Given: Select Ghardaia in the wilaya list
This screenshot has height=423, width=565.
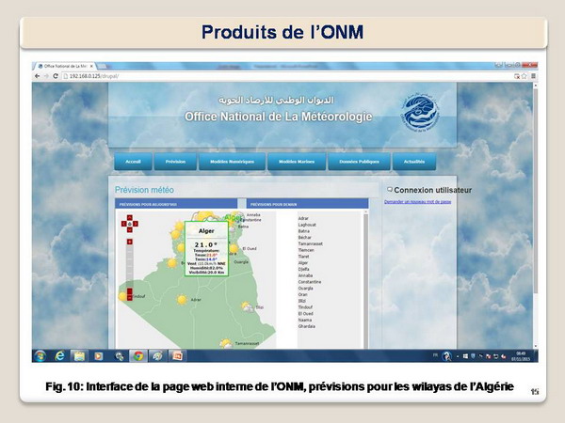Looking at the screenshot, I should coord(307,326).
